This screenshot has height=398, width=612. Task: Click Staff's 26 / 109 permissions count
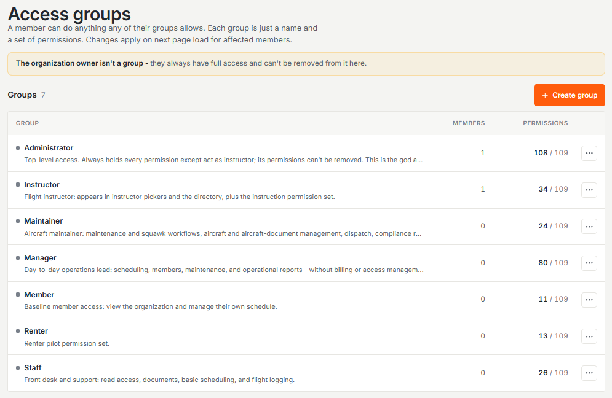pyautogui.click(x=553, y=373)
